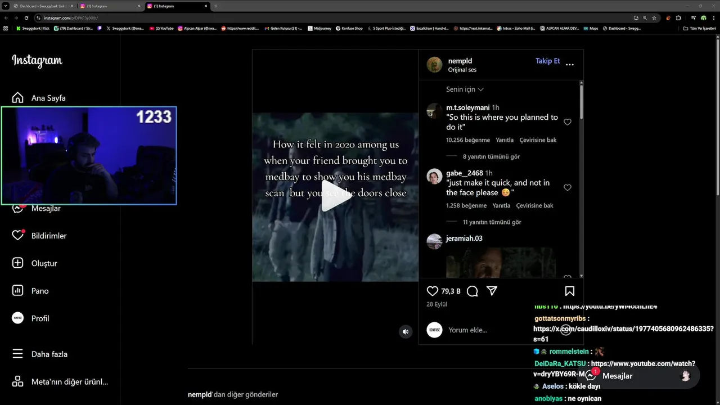Open jeramiah.03 GIF comment image
720x405 pixels.
tap(501, 262)
